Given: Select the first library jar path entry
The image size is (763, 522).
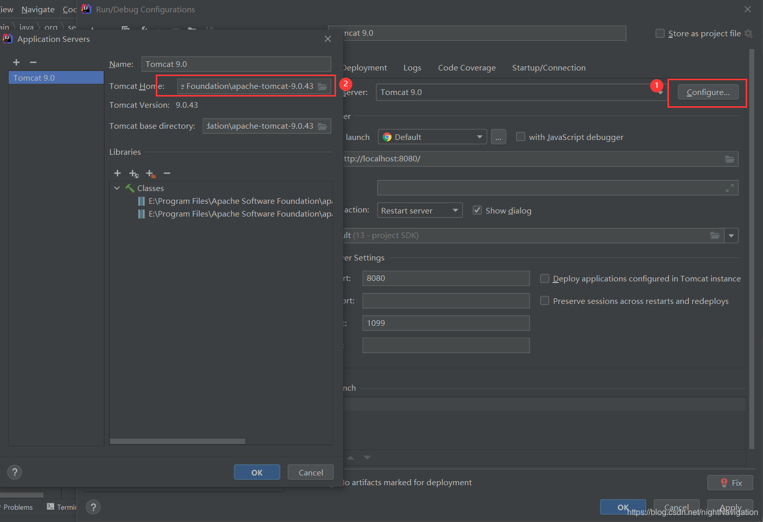Looking at the screenshot, I should pyautogui.click(x=235, y=201).
